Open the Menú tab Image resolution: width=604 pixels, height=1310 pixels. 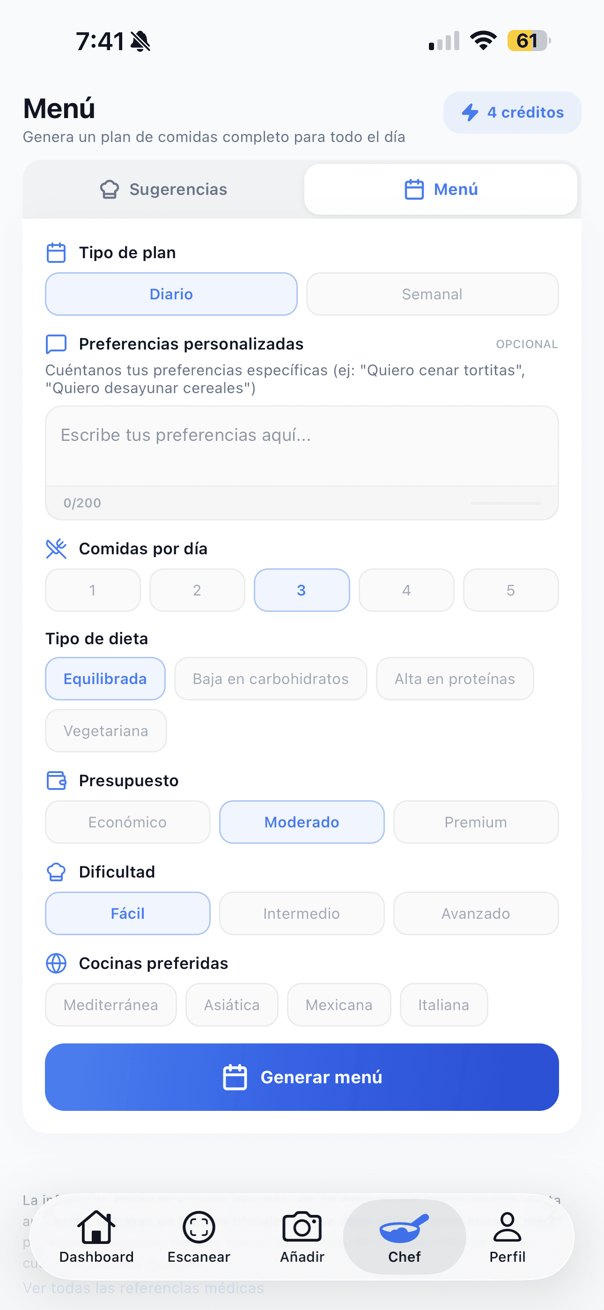(440, 189)
